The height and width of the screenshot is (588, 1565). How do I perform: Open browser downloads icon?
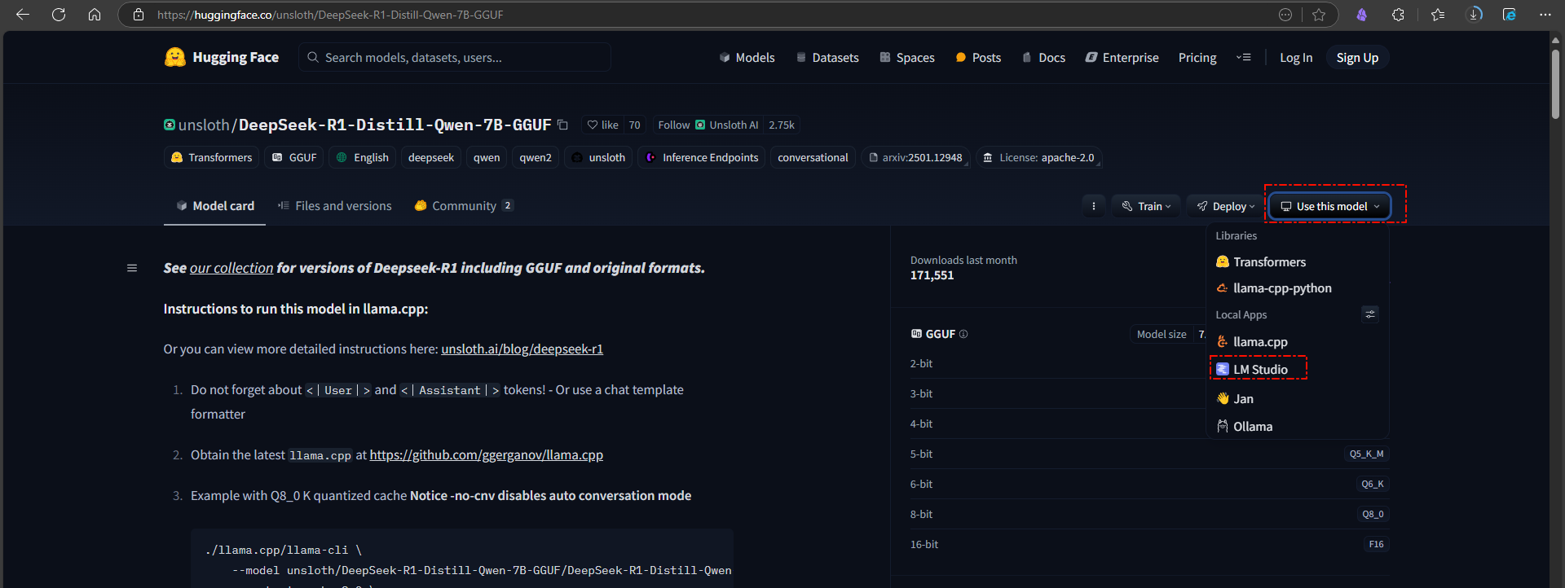click(x=1475, y=15)
